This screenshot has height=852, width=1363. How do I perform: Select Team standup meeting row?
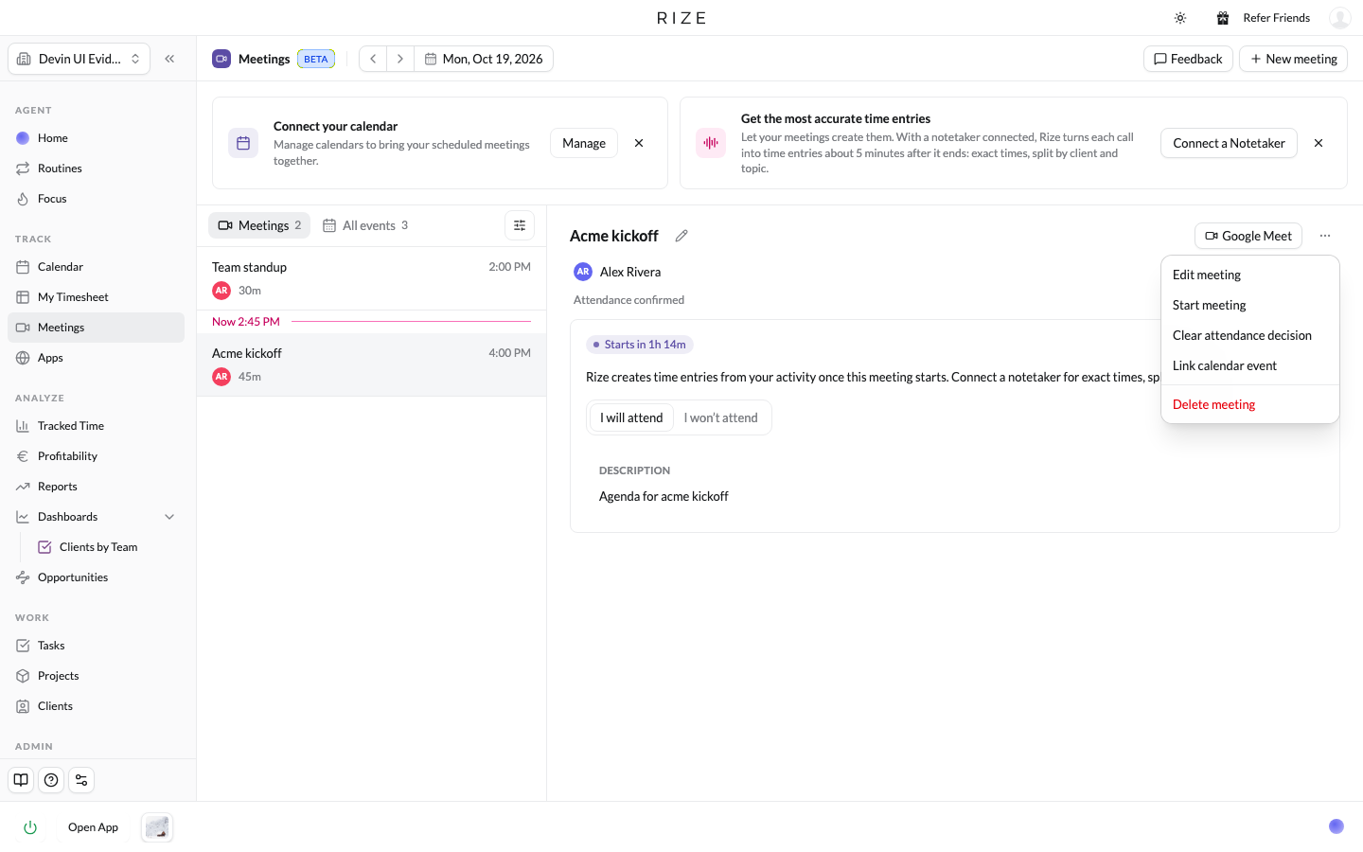point(371,278)
